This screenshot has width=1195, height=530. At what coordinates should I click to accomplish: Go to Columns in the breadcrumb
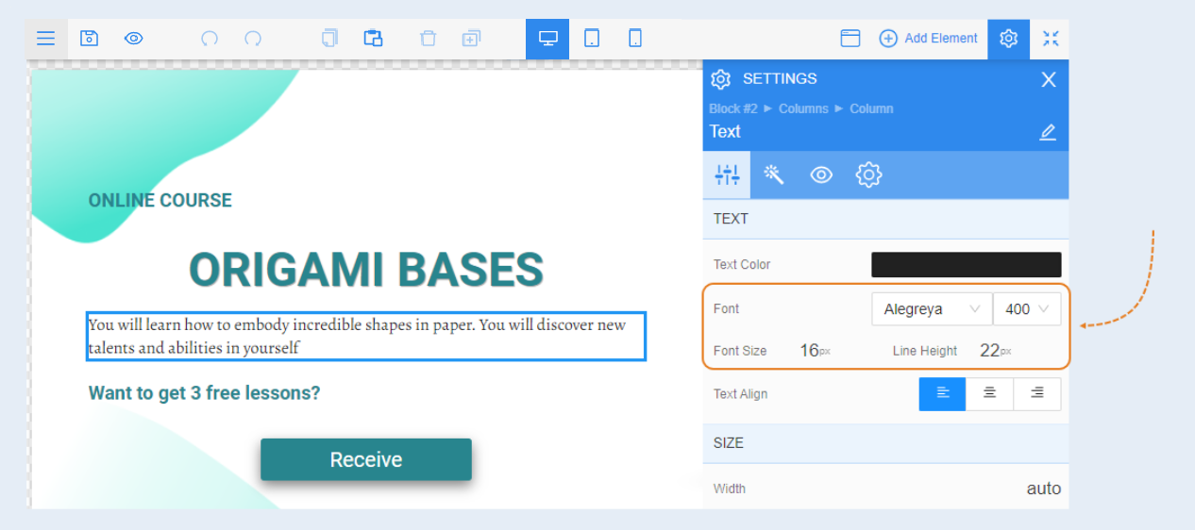tap(803, 108)
